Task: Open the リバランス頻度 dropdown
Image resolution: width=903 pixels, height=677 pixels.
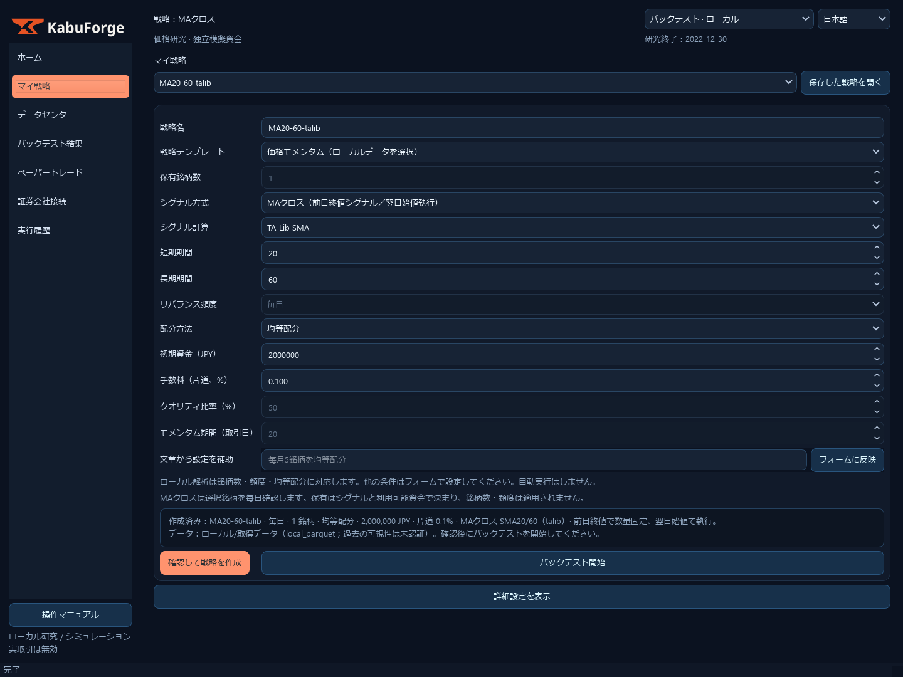Action: point(573,304)
